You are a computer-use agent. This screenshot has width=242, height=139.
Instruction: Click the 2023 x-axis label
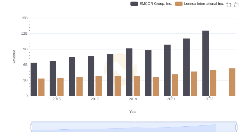pos(209,99)
